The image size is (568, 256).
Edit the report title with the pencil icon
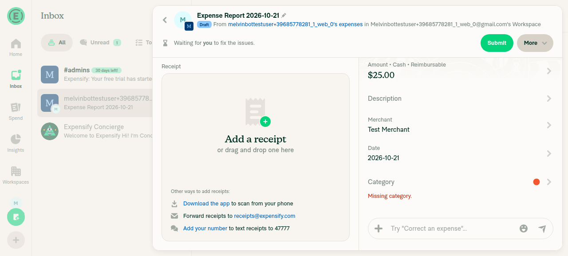pos(284,16)
